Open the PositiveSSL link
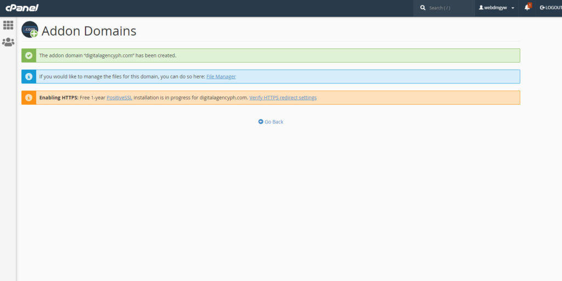Screen dimensions: 562x281 tap(119, 98)
